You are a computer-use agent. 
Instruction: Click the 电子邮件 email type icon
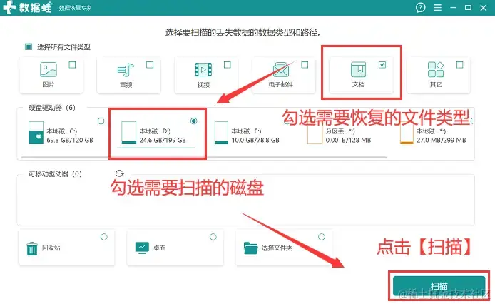pos(280,70)
